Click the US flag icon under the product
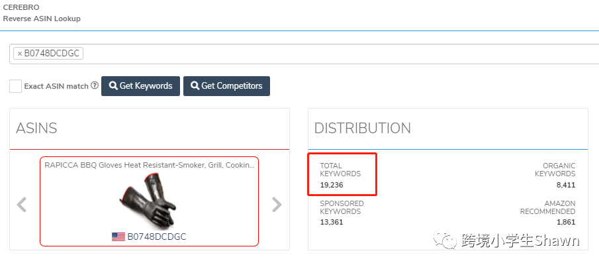The height and width of the screenshot is (267, 599). coord(118,237)
